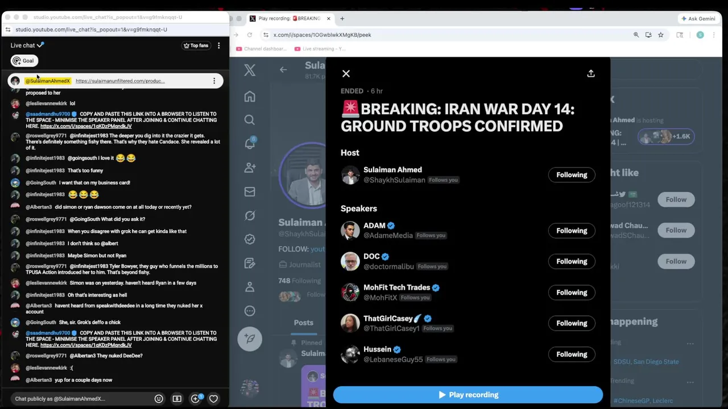728x409 pixels.
Task: Click the Super Chat dollar icon
Action: click(177, 399)
